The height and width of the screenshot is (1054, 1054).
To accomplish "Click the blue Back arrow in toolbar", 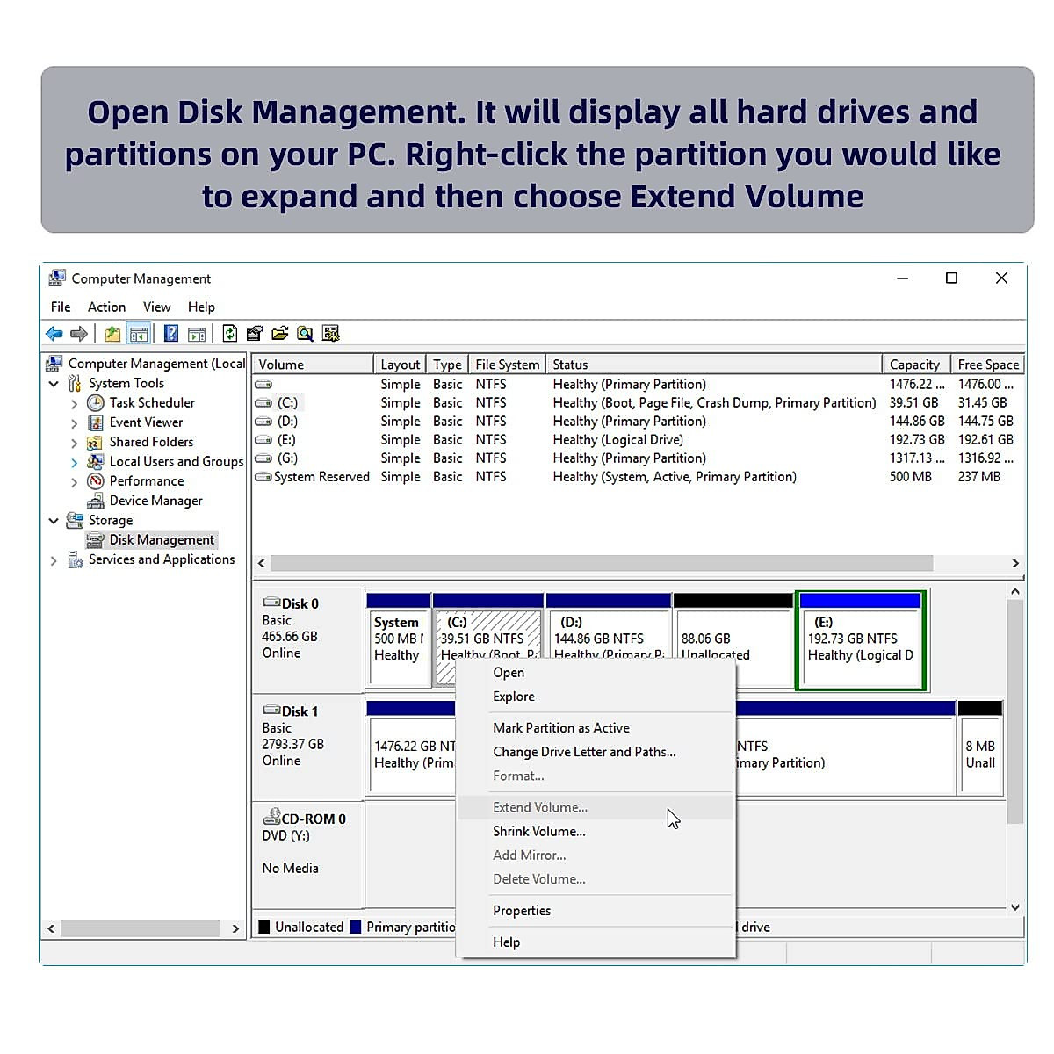I will [x=54, y=334].
